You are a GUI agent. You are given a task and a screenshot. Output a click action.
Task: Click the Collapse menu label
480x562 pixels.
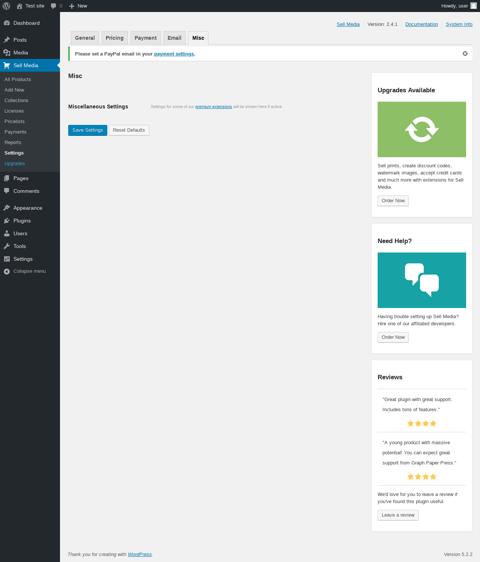[x=30, y=271]
